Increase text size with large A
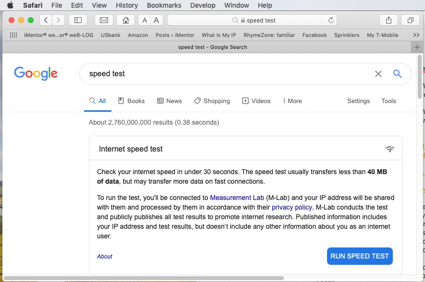The image size is (425, 282). point(157,20)
